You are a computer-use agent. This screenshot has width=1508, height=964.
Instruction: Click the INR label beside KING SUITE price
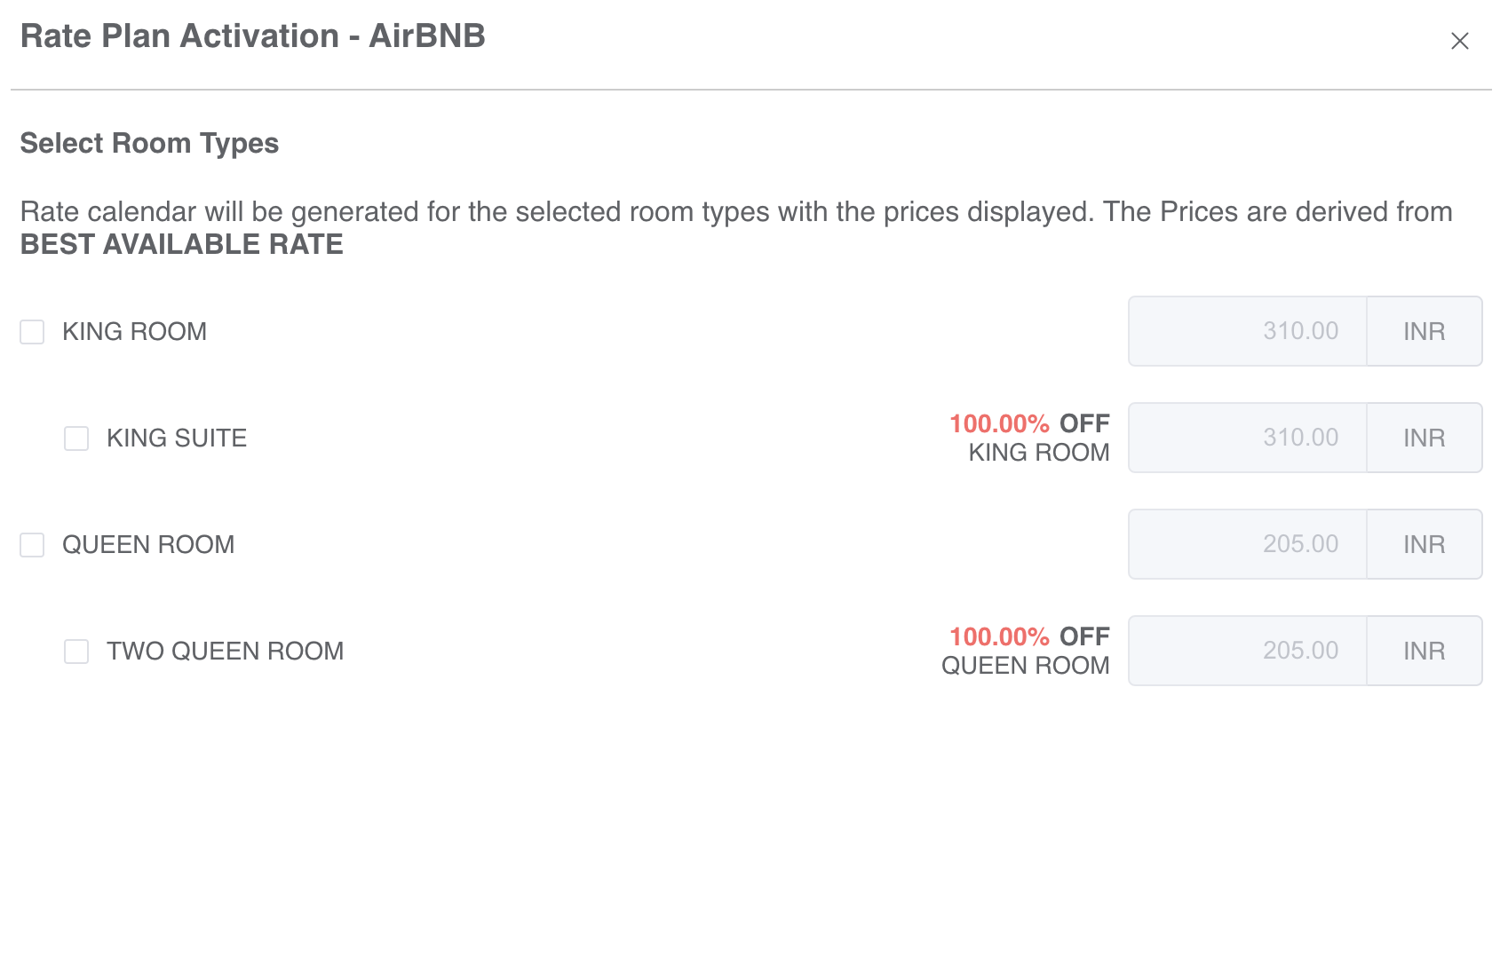1425,438
